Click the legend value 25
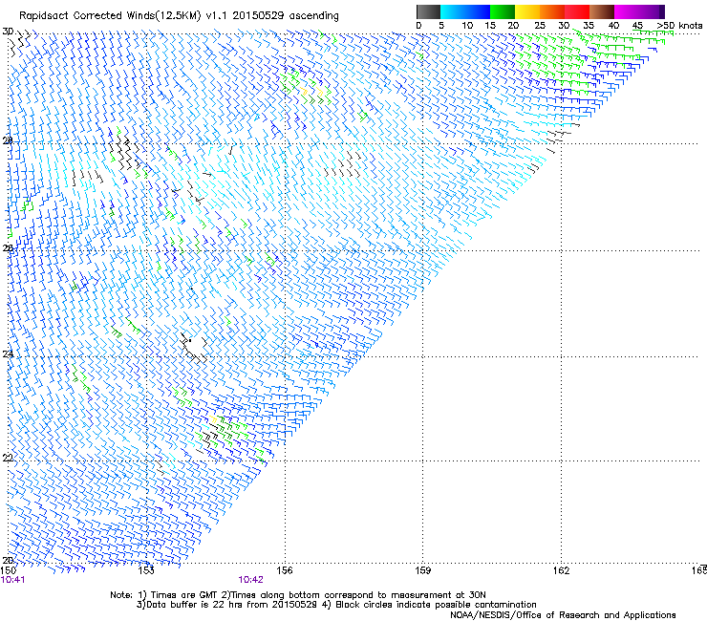 [x=540, y=26]
